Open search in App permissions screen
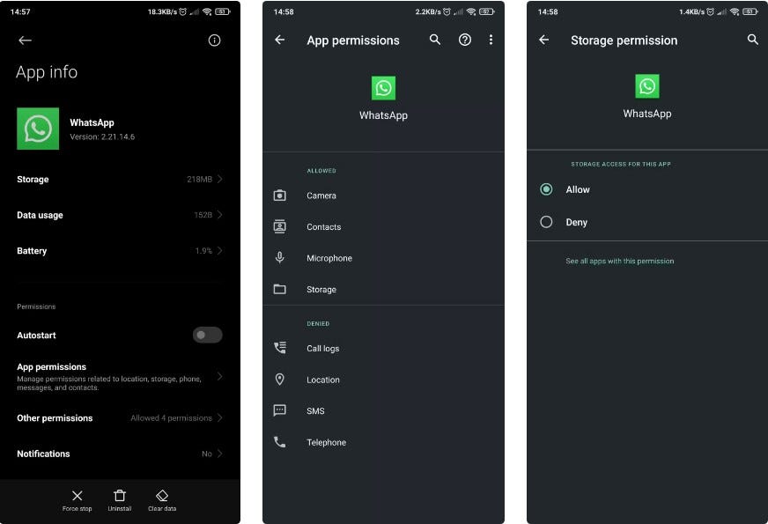The height and width of the screenshot is (524, 768). [x=434, y=40]
